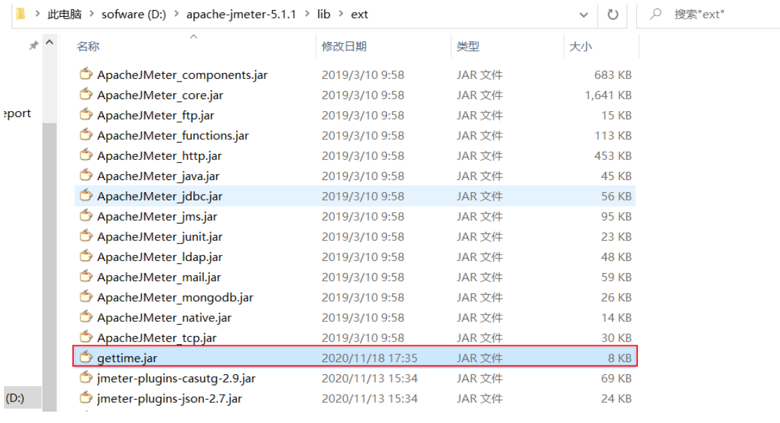This screenshot has width=780, height=423.
Task: Select the file named ApacheJMeter_core.jar
Action: click(160, 95)
